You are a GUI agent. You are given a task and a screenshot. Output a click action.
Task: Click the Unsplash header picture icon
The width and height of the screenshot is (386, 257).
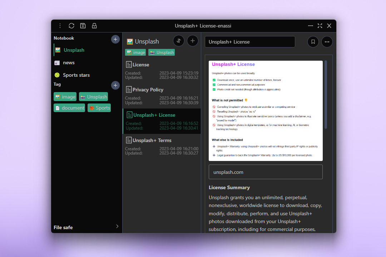(130, 41)
